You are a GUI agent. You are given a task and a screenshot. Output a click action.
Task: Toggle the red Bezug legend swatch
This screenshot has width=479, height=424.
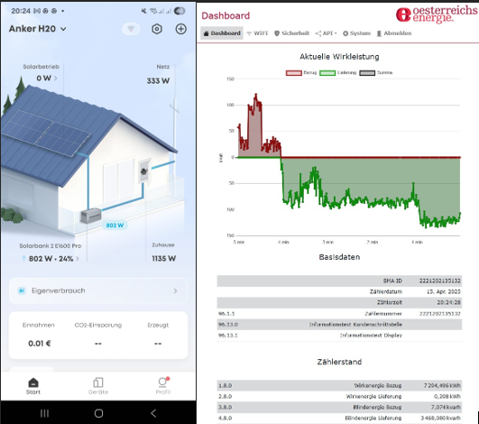click(x=293, y=73)
